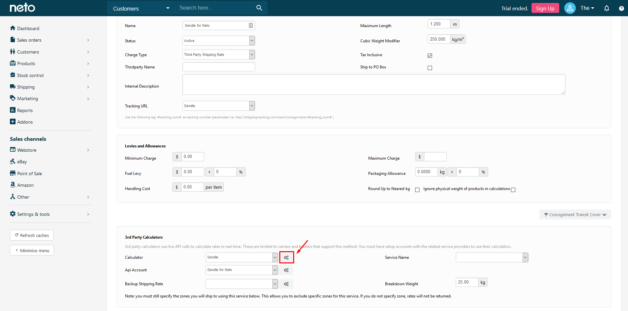Screen dimensions: 628x311
Task: Click the eBay gavel icon
Action: (13, 161)
